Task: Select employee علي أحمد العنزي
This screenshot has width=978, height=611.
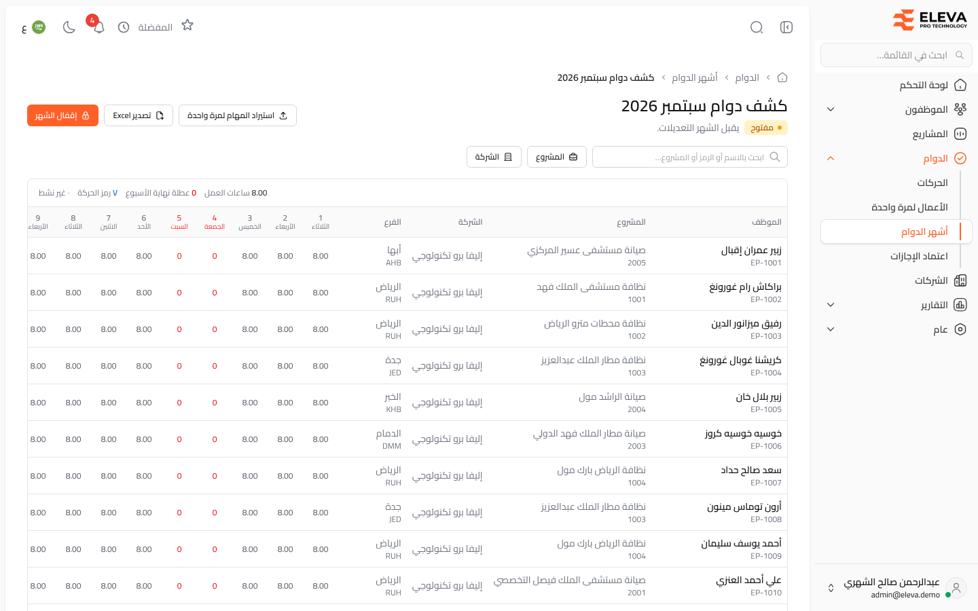Action: point(748,580)
